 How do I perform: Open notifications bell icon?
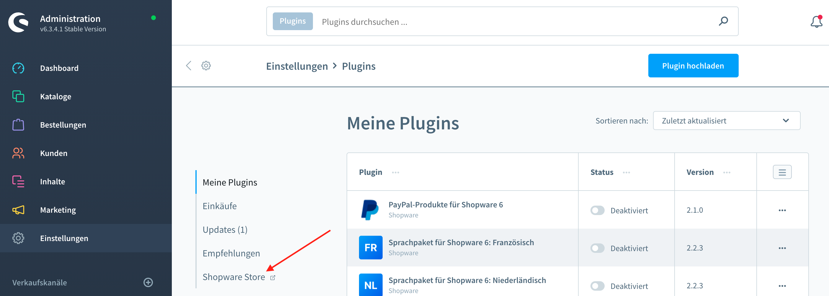tap(816, 22)
